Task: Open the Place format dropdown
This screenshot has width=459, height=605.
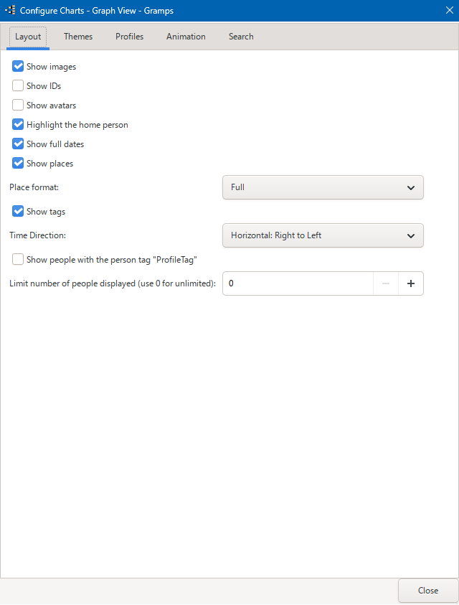Action: 323,187
